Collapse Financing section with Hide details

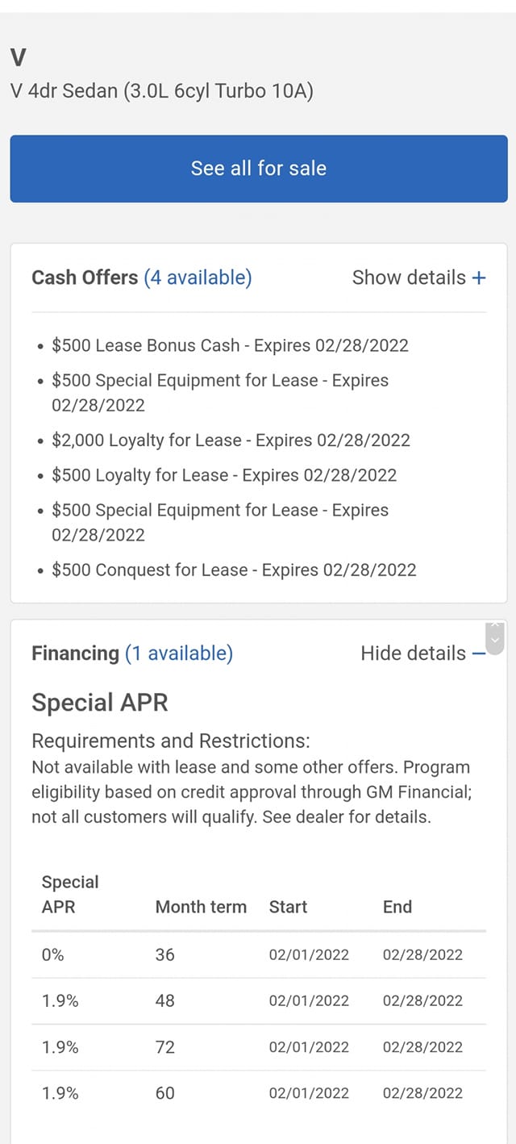(414, 653)
